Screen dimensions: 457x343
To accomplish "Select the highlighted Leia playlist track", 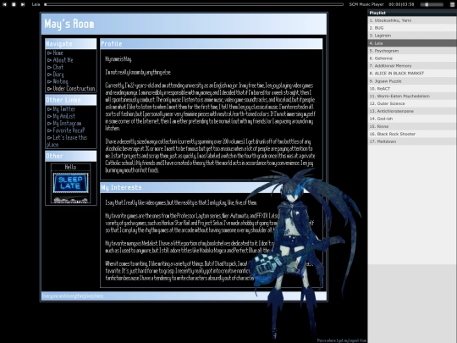I will (412, 43).
